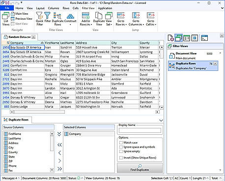Remove all selected columns double left arrow
The height and width of the screenshot is (181, 225).
(59, 145)
